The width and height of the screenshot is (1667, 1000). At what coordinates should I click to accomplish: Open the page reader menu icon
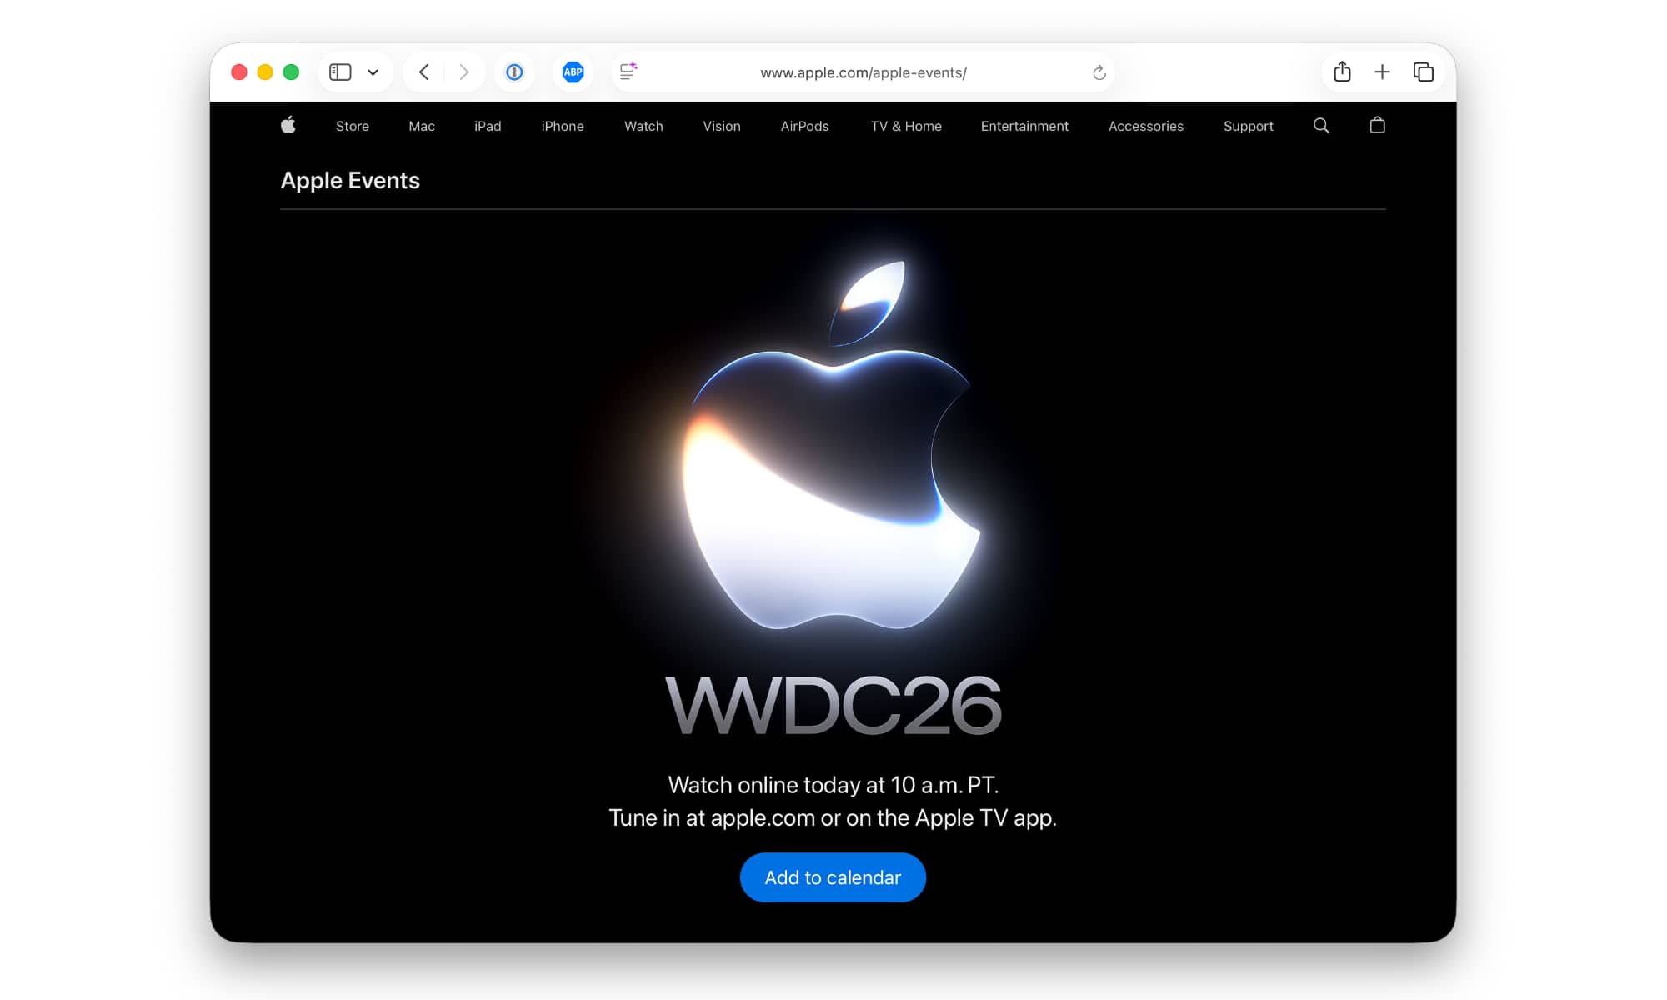click(x=628, y=72)
